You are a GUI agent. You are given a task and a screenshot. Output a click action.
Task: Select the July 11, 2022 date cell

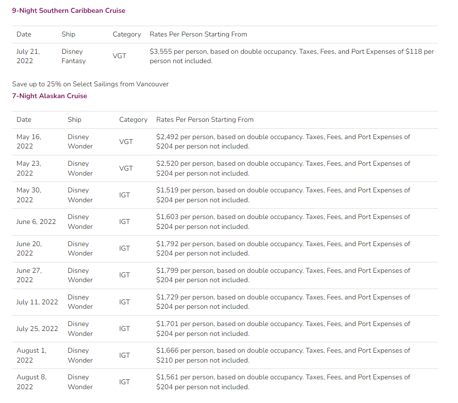[37, 302]
